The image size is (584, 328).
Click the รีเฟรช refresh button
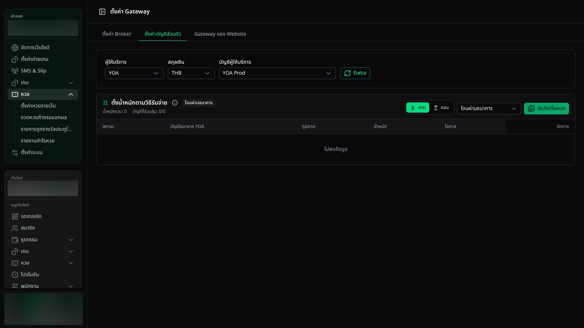[355, 73]
